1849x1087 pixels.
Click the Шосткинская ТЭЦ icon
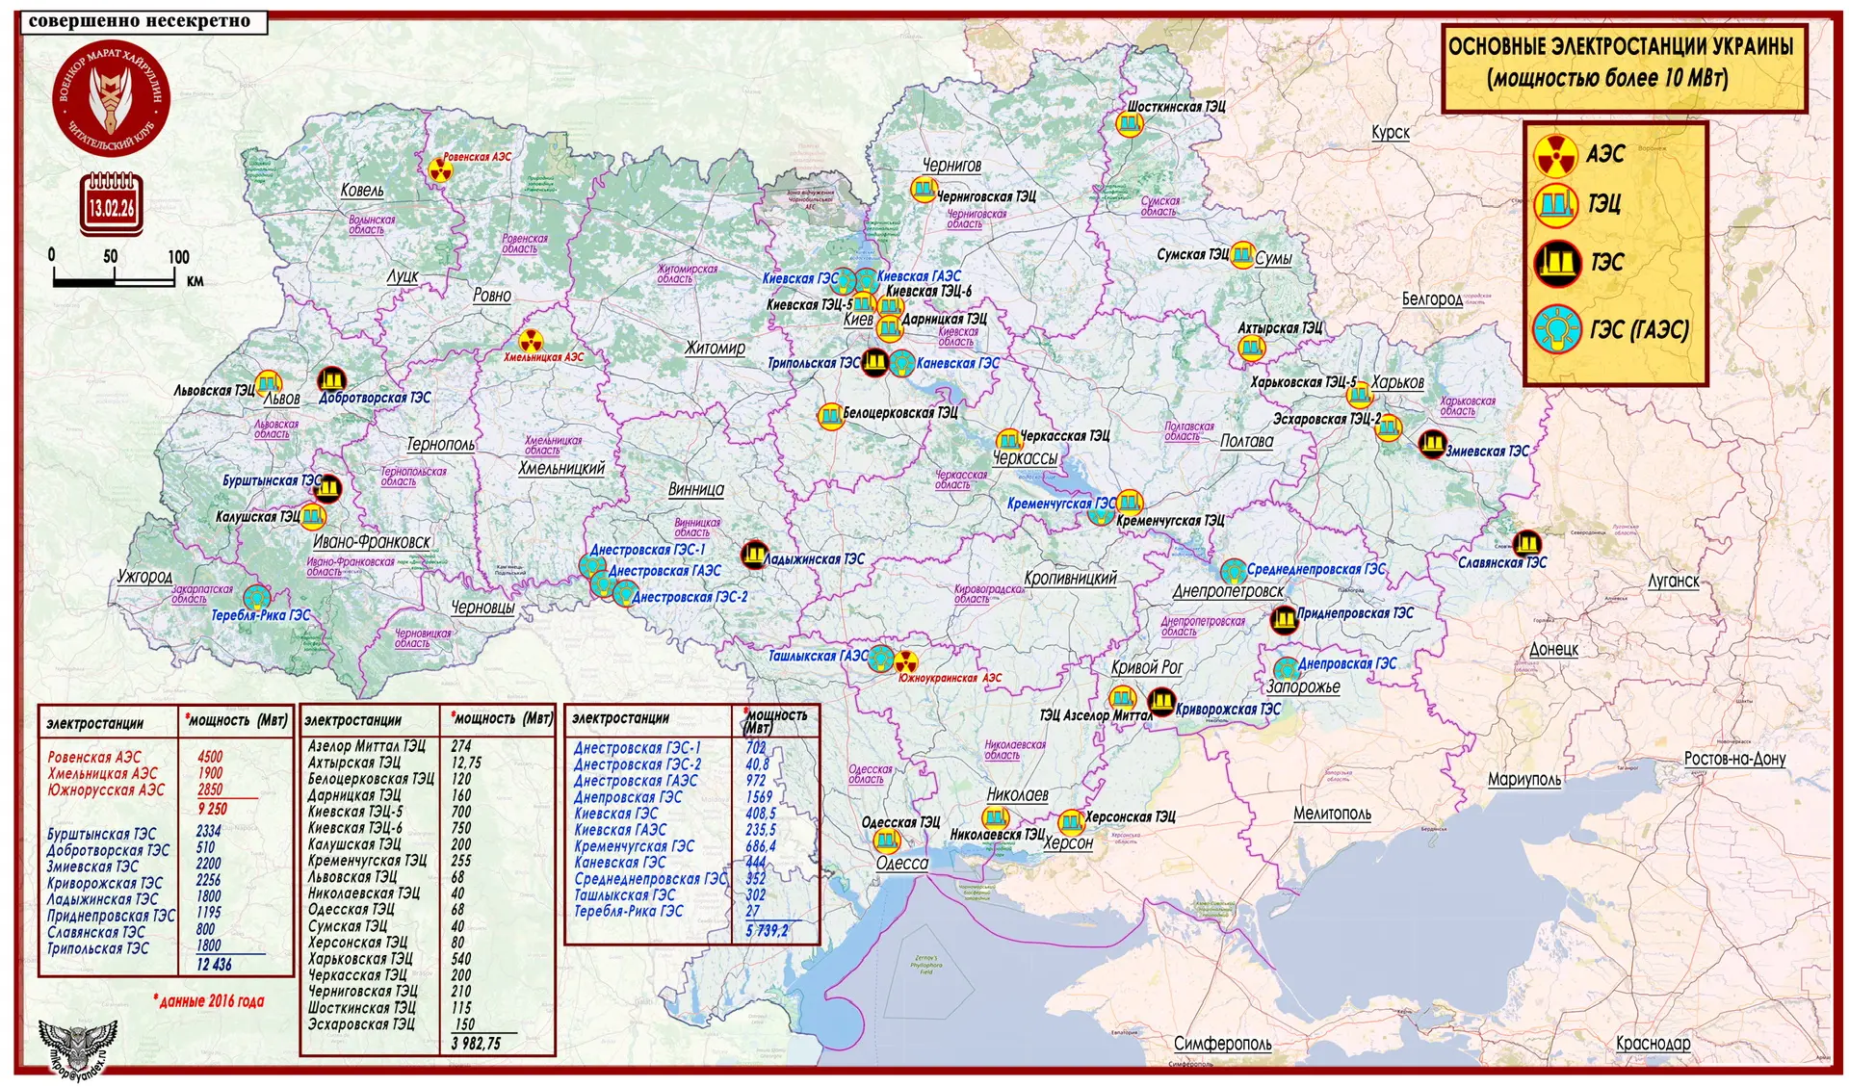[1129, 123]
